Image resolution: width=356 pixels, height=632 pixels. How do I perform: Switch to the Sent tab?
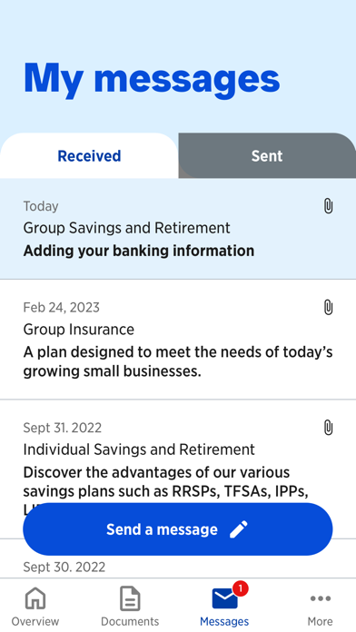(x=267, y=155)
